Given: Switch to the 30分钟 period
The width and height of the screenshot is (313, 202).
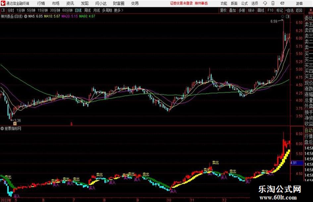Looking at the screenshot, I should [x=55, y=10].
